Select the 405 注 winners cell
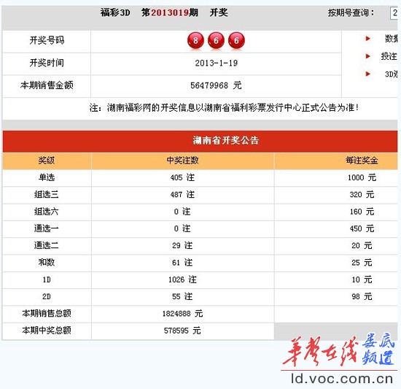The height and width of the screenshot is (389, 401). click(182, 177)
